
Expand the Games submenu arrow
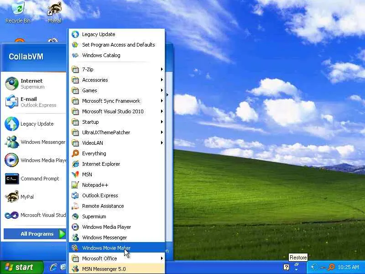[x=162, y=90]
